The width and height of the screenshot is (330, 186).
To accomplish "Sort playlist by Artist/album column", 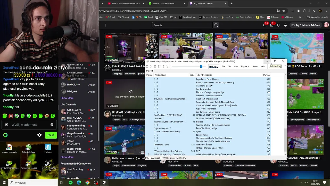I will (171, 75).
